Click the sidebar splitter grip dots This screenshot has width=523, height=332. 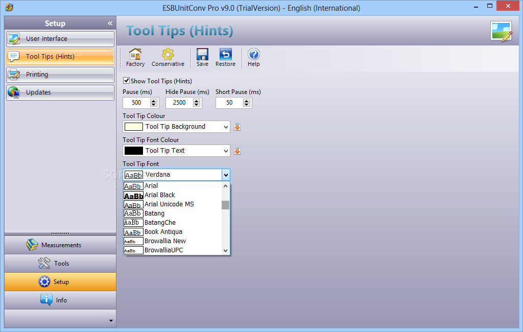[60, 233]
